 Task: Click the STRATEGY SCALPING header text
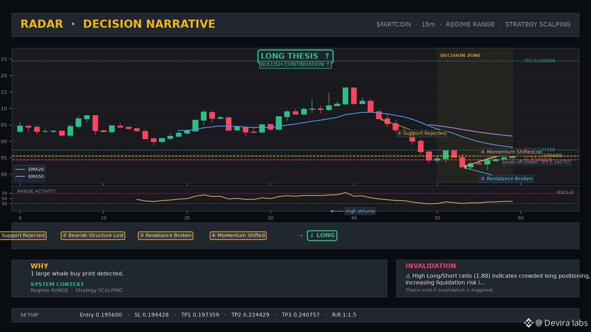coord(538,24)
